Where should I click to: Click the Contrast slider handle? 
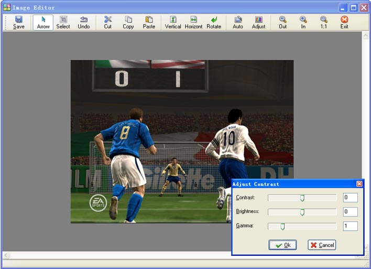tap(302, 198)
